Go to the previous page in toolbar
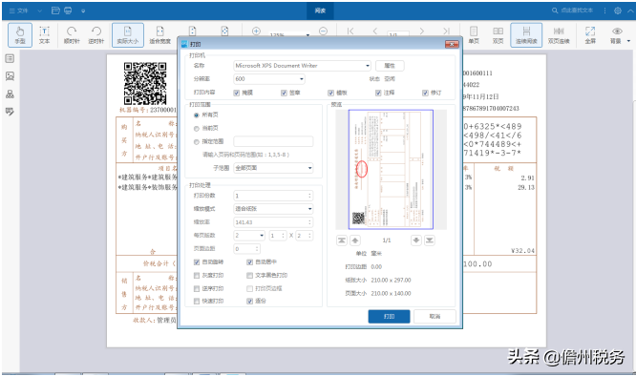 (374, 31)
